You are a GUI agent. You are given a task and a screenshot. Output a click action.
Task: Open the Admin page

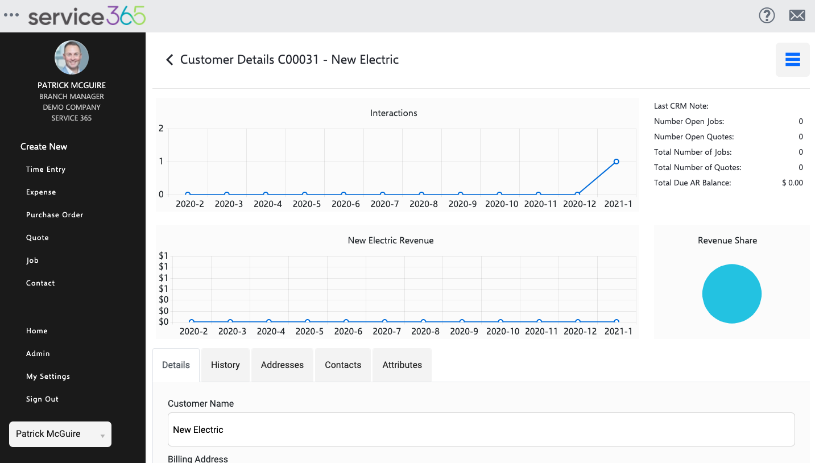(38, 354)
